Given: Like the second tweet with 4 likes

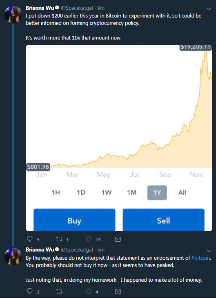Looking at the screenshot, I should 89,291.
